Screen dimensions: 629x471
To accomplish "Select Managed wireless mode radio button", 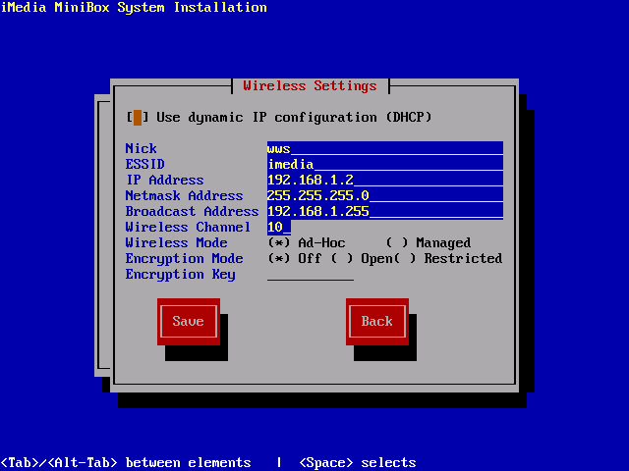I will click(x=397, y=243).
